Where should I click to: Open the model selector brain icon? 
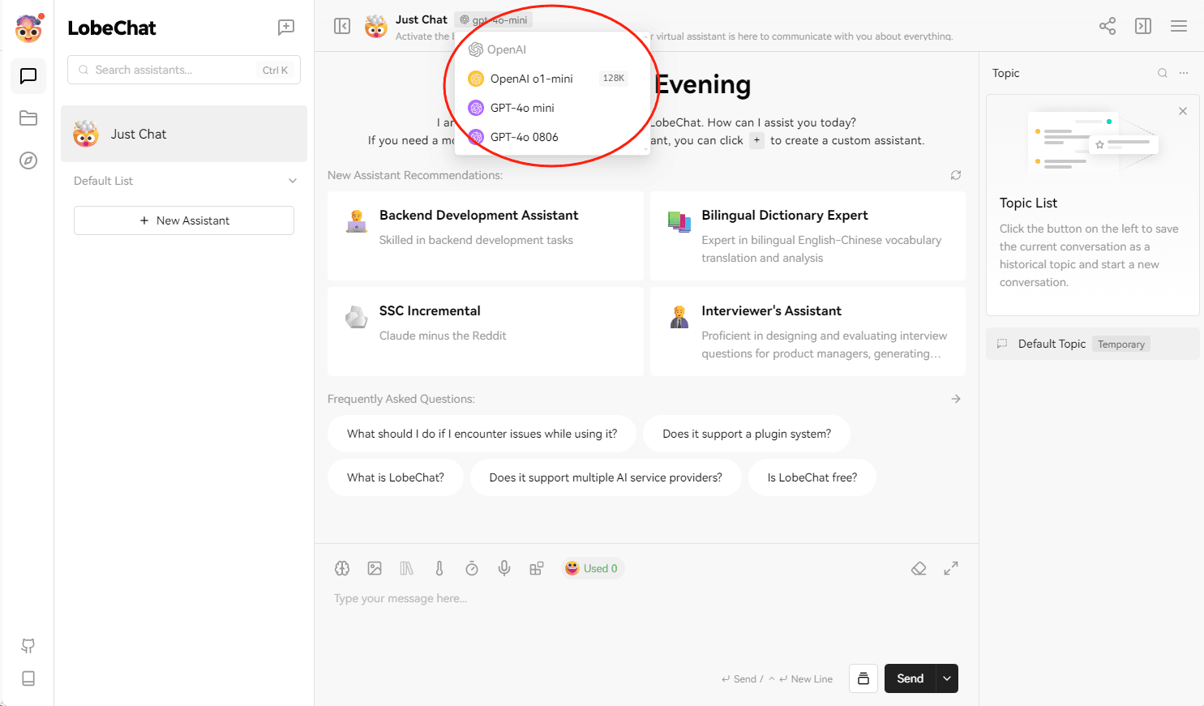pyautogui.click(x=342, y=568)
